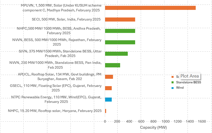The height and width of the screenshot is (133, 212).
Task: Click the NVVN Rajasthan 500 MW green bar
Action: pos(120,42)
